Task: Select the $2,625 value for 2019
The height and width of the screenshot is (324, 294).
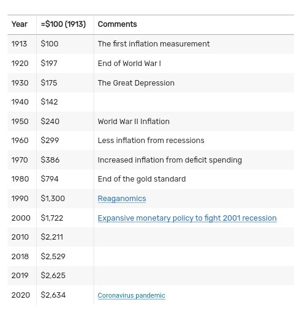Action: [x=53, y=276]
